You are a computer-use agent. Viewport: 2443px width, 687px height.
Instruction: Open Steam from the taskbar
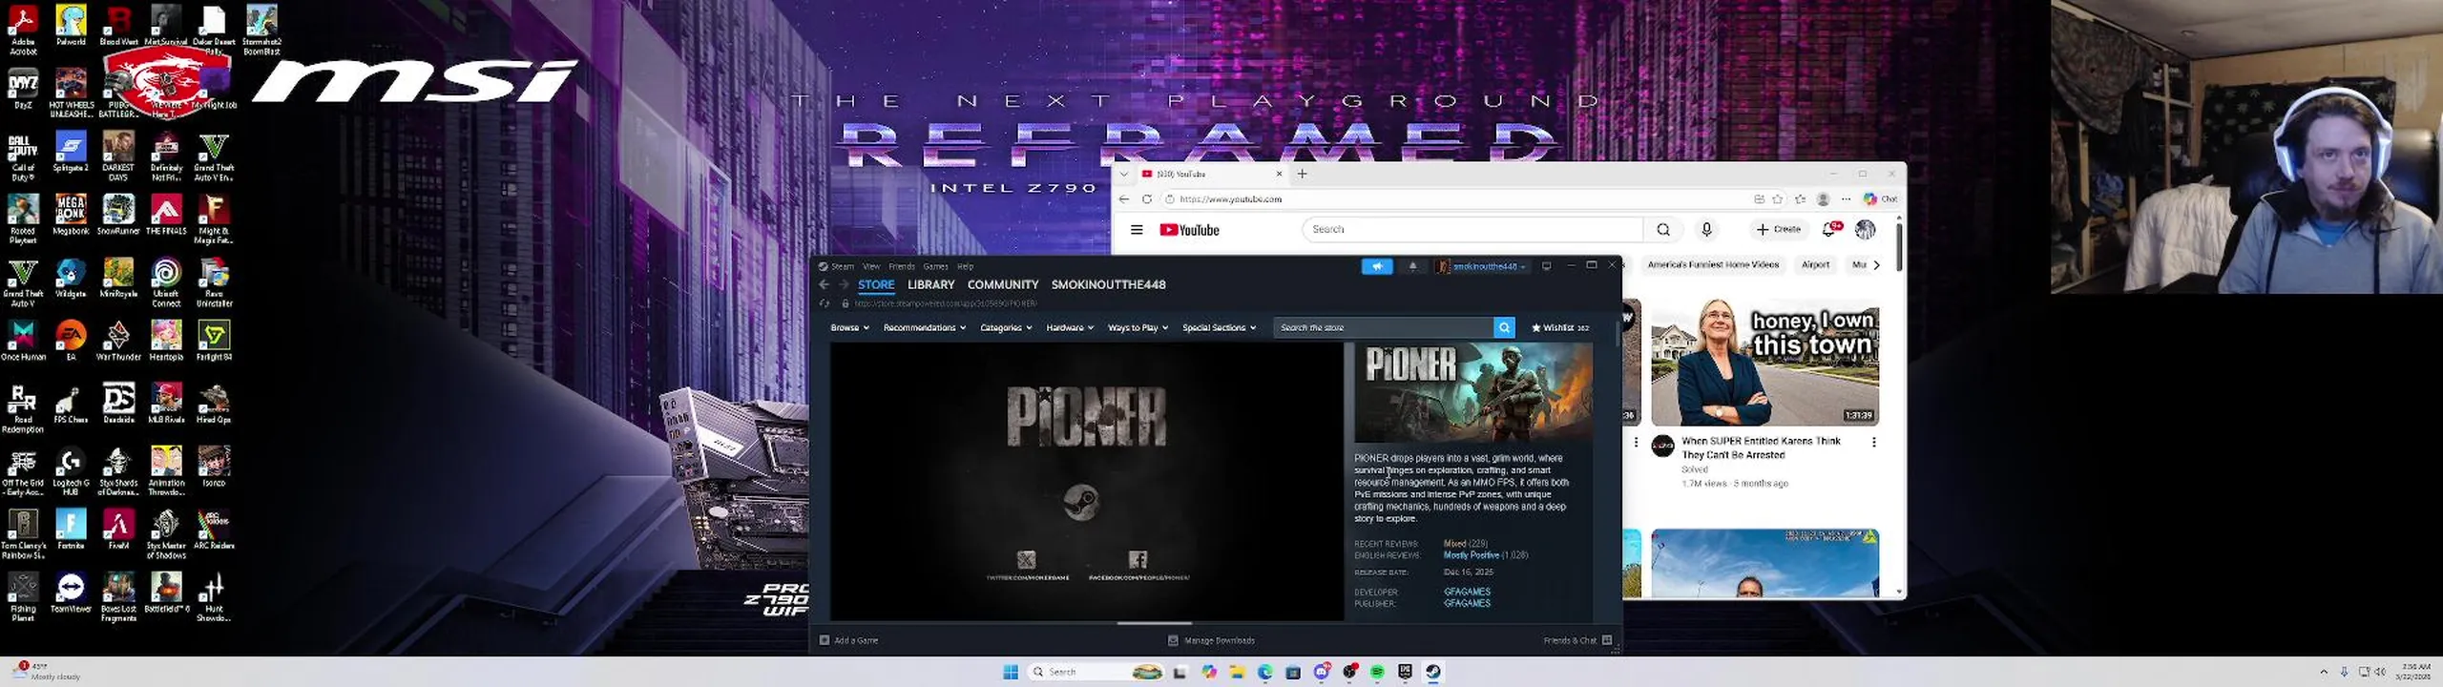point(1433,672)
